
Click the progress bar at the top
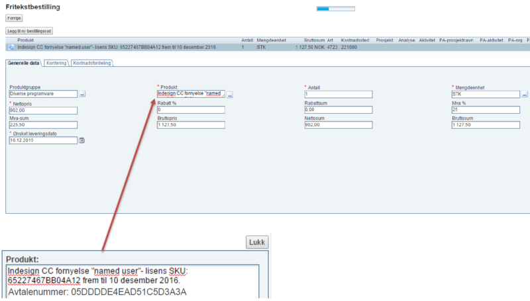tap(336, 9)
